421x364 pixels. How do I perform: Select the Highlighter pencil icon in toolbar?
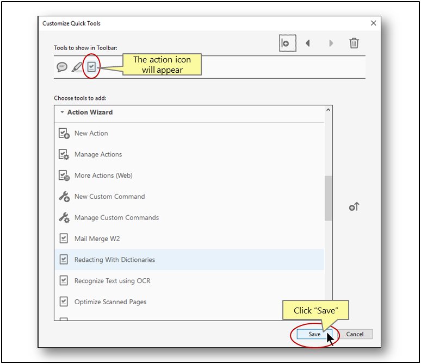pos(77,67)
